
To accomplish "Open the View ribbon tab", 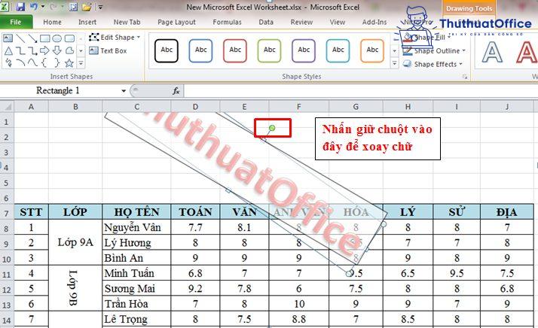I will 338,22.
